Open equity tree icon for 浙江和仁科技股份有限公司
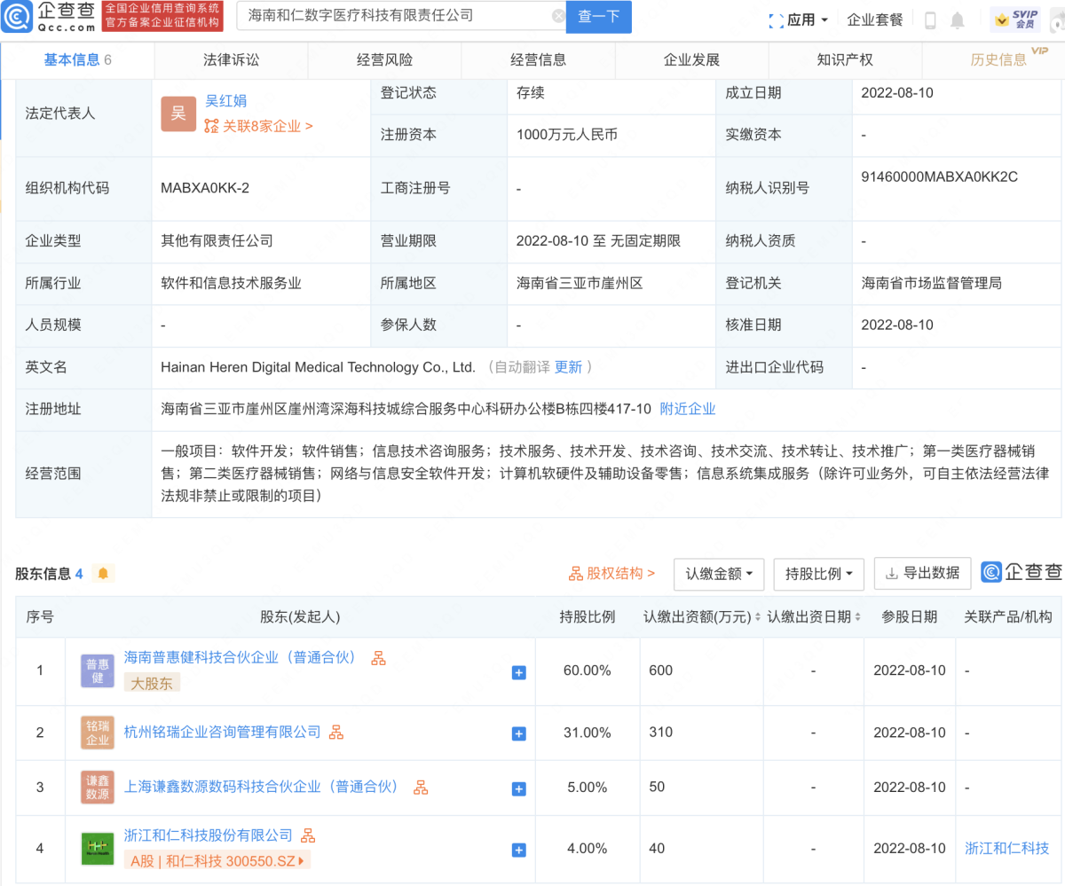 tap(308, 835)
